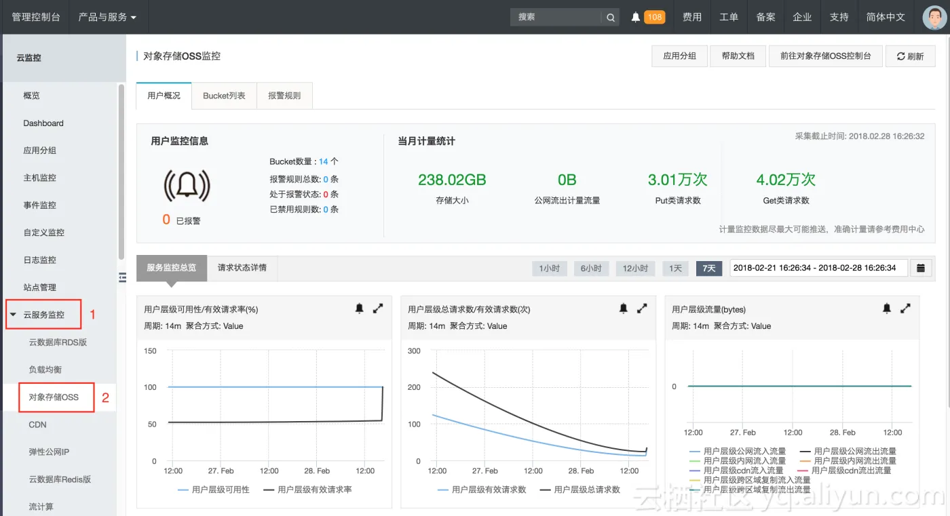This screenshot has width=950, height=516.
Task: Open Bucket数量 14 link
Action: point(323,161)
